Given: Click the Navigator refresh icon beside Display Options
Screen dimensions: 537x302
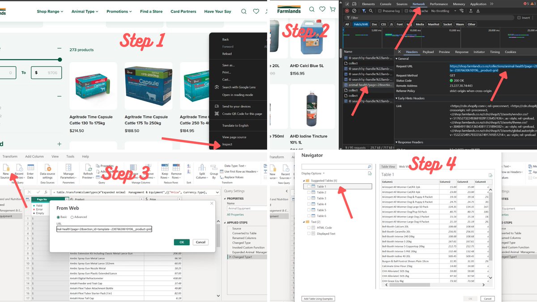Looking at the screenshot, I should [370, 173].
